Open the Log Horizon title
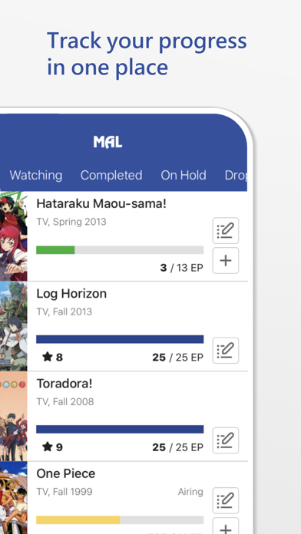 (x=71, y=294)
